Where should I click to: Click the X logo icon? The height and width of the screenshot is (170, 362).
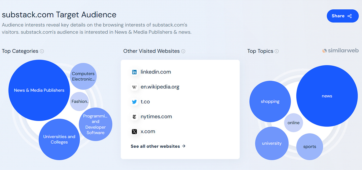134,132
